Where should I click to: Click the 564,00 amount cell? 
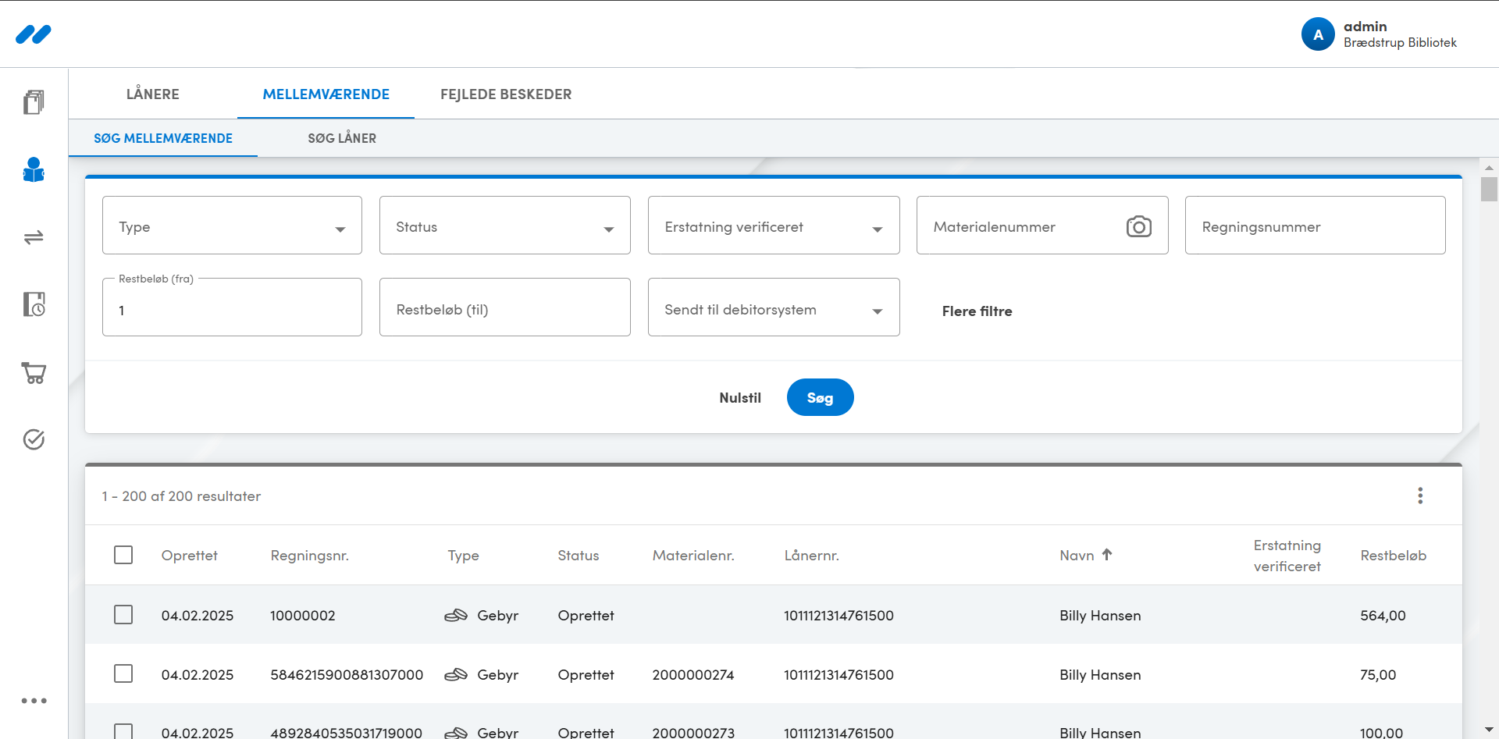click(x=1383, y=616)
